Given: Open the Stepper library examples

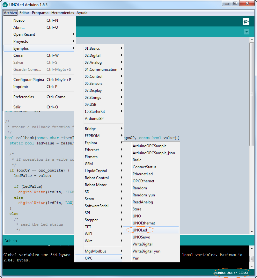Looking at the screenshot, I should [99, 220].
